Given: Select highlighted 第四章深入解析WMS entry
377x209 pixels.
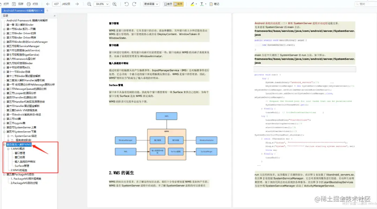Looking at the screenshot, I should 19,144.
